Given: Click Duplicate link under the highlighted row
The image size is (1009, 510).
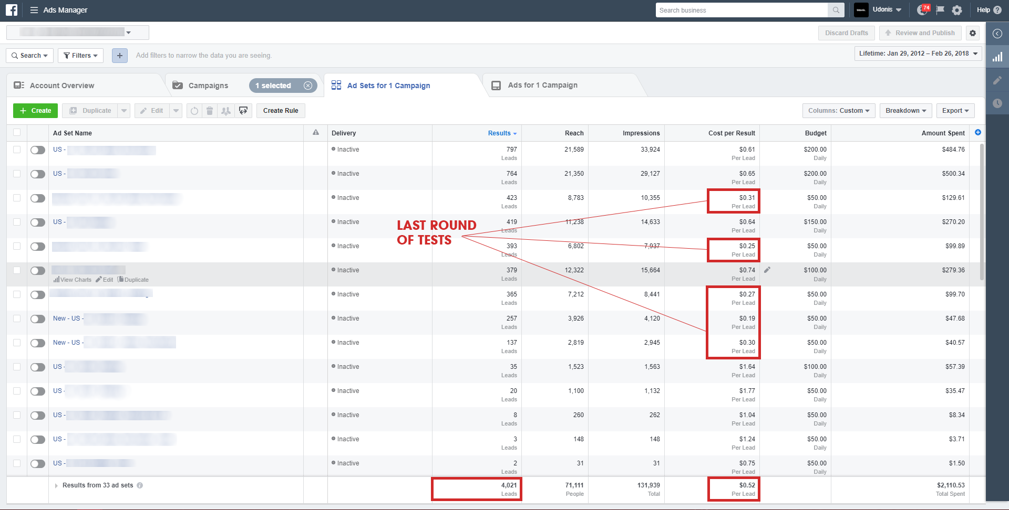Looking at the screenshot, I should pos(133,280).
